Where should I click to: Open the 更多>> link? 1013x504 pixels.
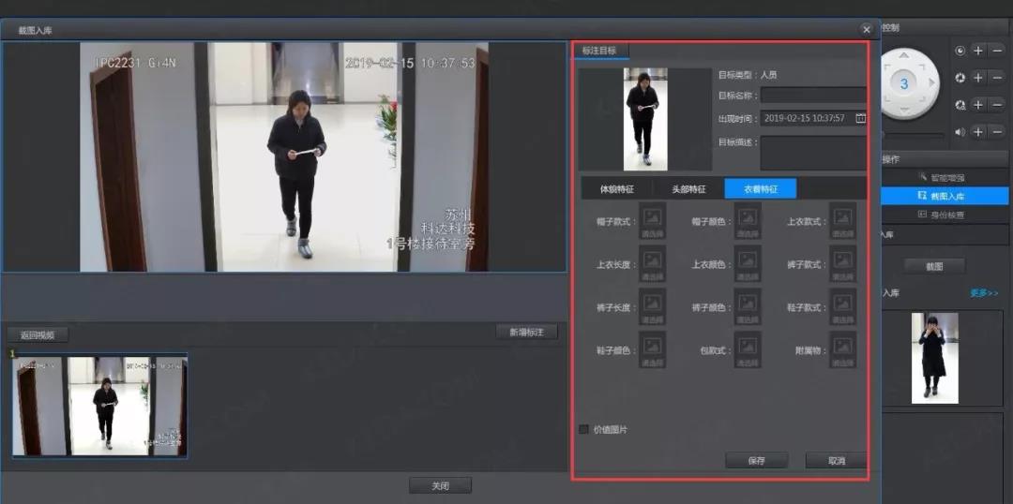(x=984, y=293)
